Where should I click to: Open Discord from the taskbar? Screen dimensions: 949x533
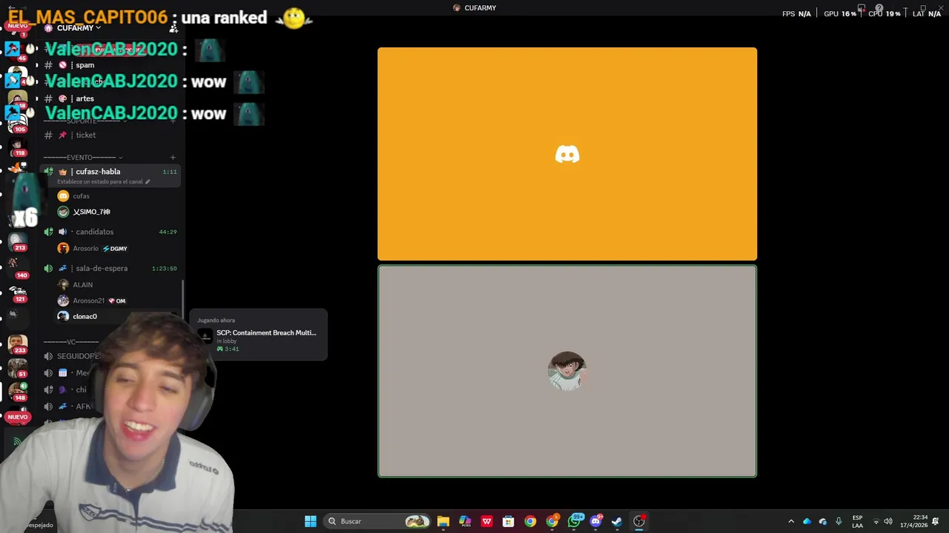point(595,521)
